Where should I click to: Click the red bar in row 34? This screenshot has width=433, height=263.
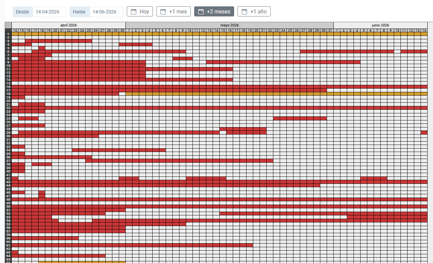pyautogui.click(x=119, y=150)
